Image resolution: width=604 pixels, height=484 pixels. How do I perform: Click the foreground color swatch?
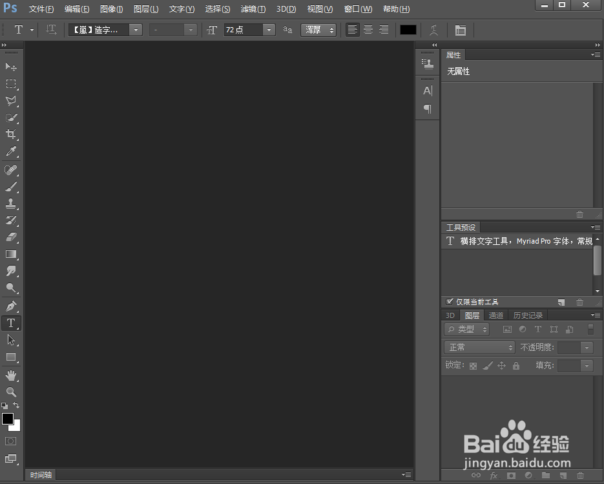click(x=8, y=419)
